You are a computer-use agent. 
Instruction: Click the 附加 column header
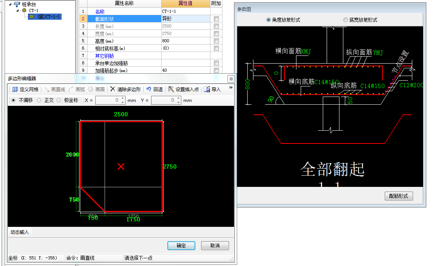(216, 3)
